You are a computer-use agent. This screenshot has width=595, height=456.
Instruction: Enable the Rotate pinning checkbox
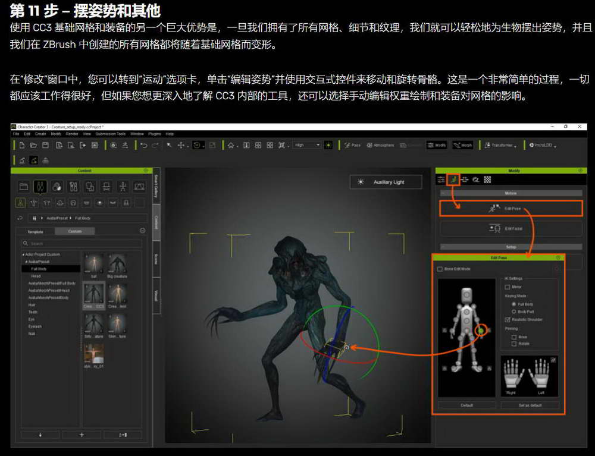[514, 344]
